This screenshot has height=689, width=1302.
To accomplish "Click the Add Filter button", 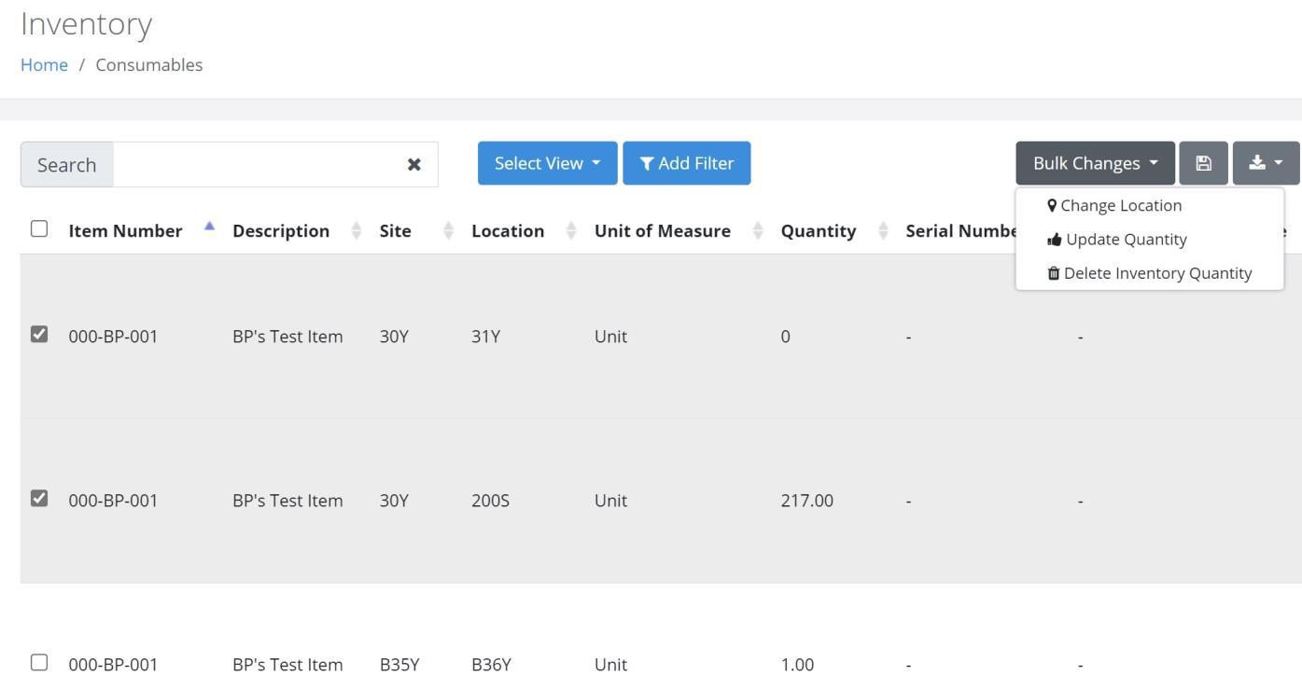I will [687, 163].
